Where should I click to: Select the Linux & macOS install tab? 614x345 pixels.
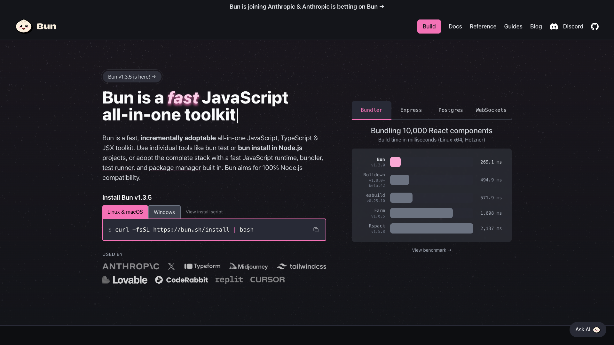(125, 212)
